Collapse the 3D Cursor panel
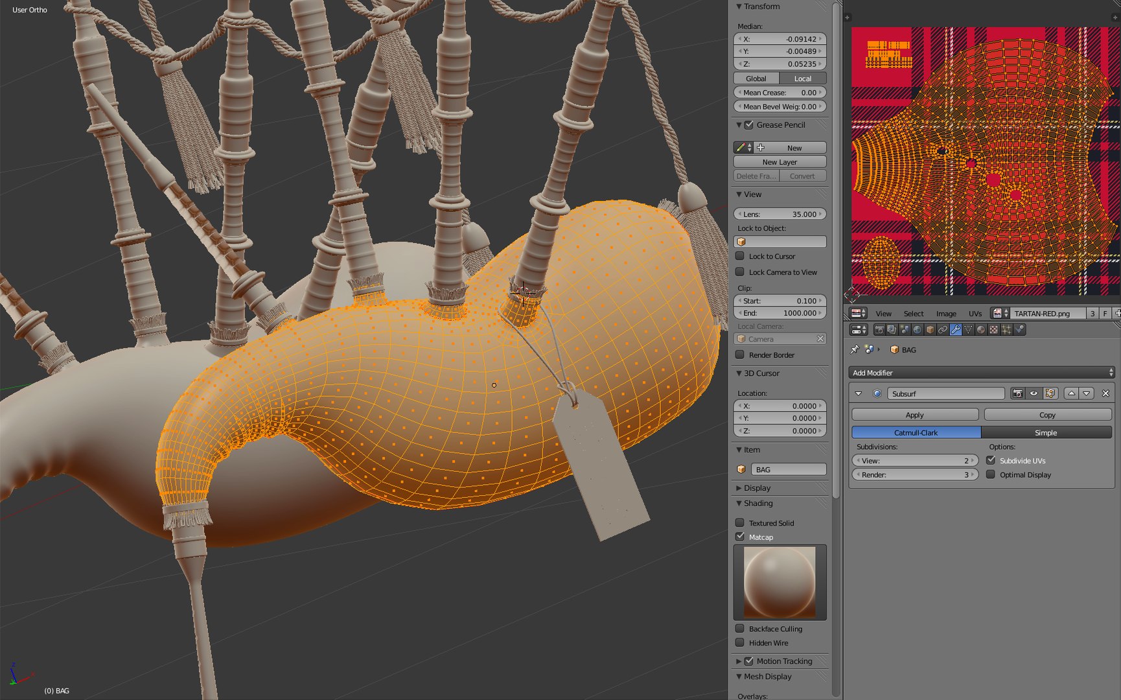Viewport: 1121px width, 700px height. [x=739, y=373]
